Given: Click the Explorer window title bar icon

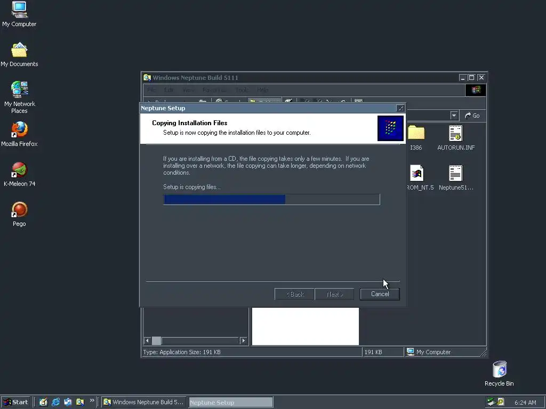Looking at the screenshot, I should pyautogui.click(x=147, y=78).
